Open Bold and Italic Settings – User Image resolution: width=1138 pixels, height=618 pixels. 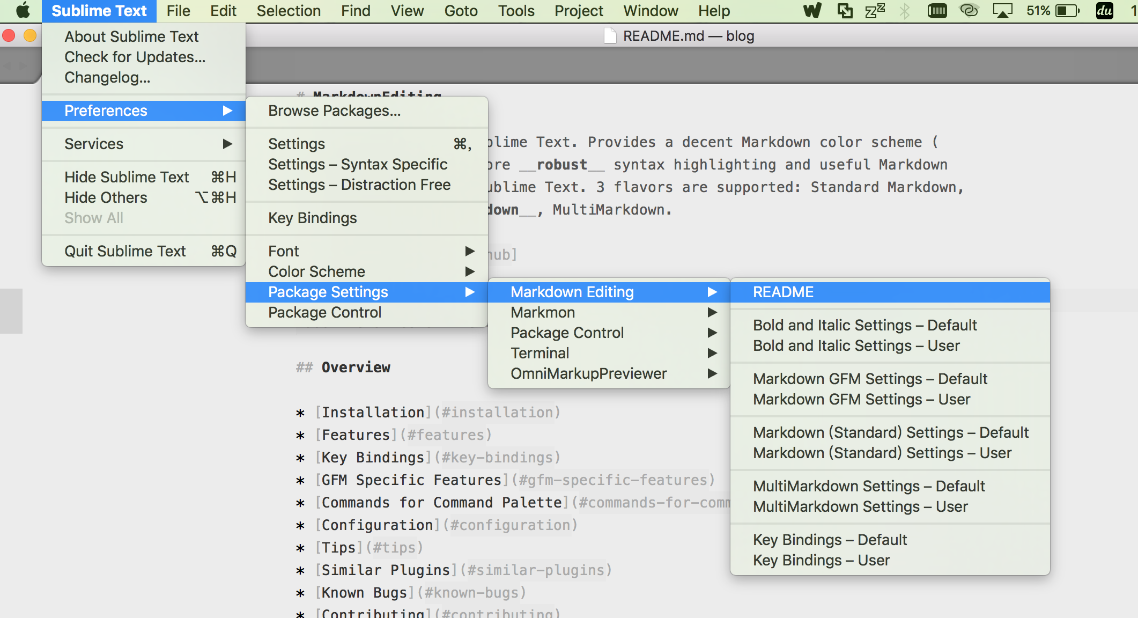[890, 345]
